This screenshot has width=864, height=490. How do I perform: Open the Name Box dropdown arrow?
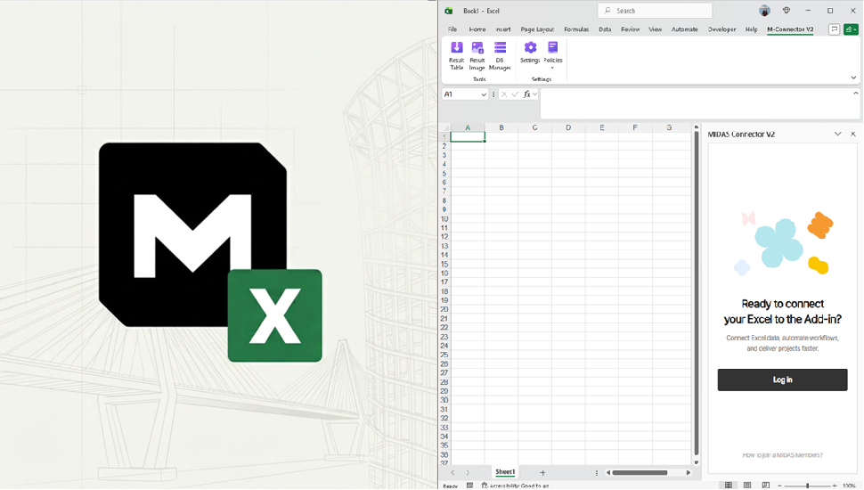(x=484, y=94)
